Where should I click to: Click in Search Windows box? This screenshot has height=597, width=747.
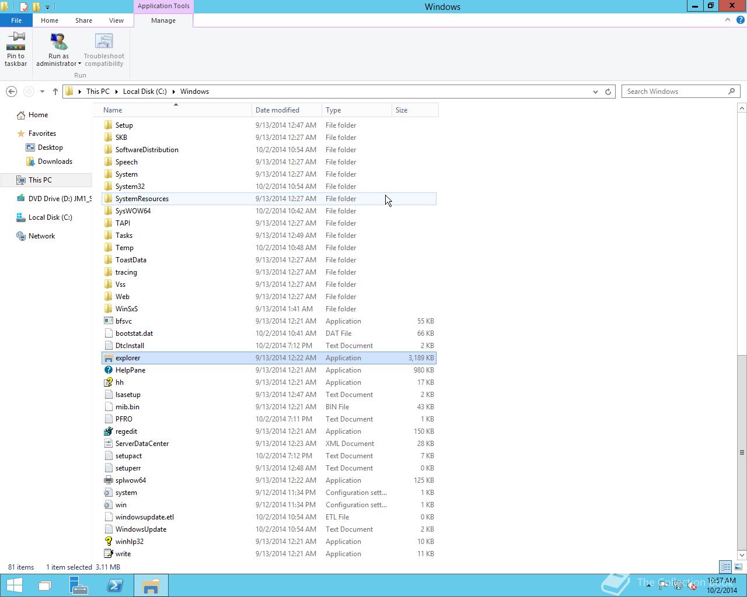pyautogui.click(x=675, y=92)
